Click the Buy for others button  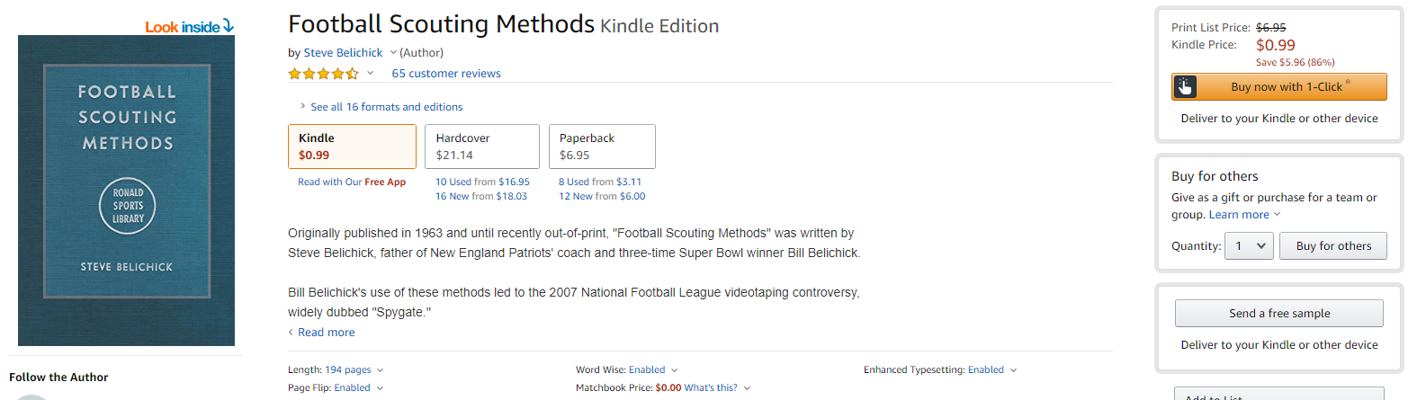[1333, 245]
